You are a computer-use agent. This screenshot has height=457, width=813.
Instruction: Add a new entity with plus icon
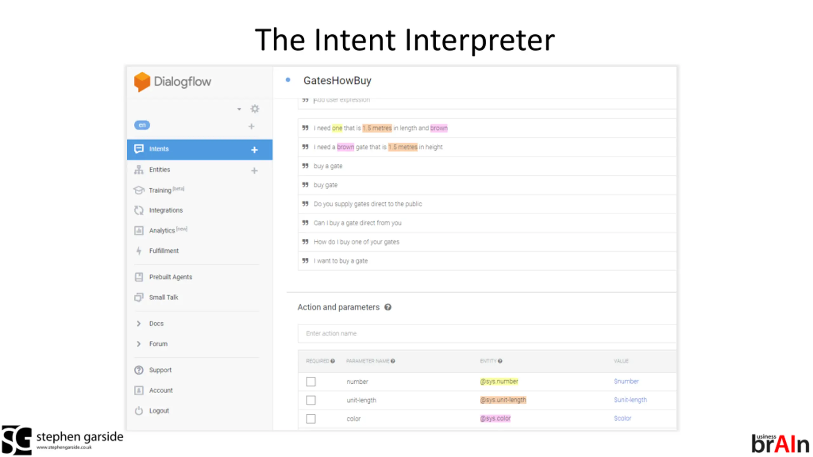(254, 171)
